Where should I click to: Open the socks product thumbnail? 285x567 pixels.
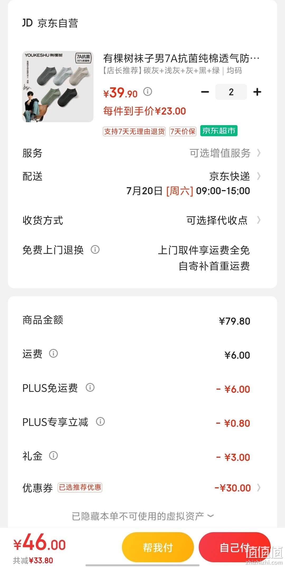[58, 87]
